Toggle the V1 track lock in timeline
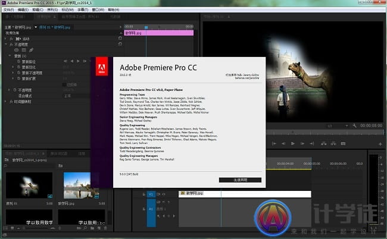 (x=144, y=194)
